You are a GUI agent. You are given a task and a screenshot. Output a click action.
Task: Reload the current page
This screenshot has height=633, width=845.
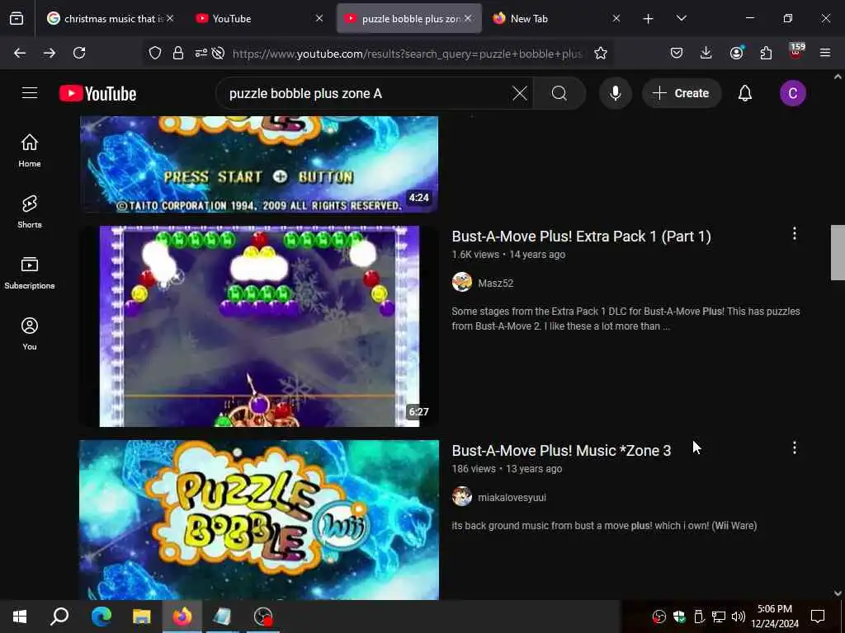click(79, 53)
